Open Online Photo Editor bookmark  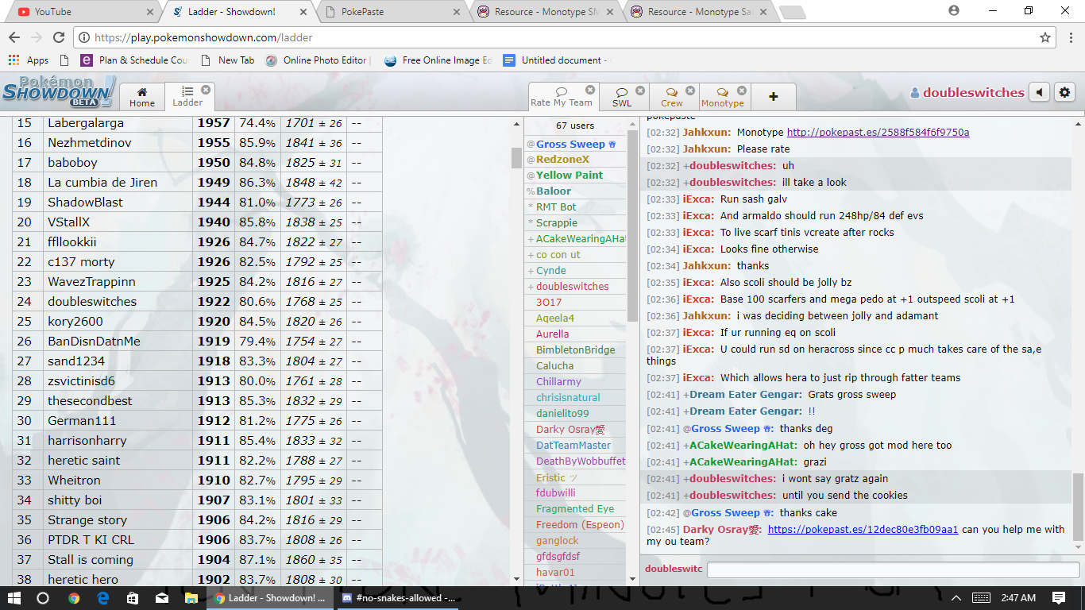[x=319, y=60]
